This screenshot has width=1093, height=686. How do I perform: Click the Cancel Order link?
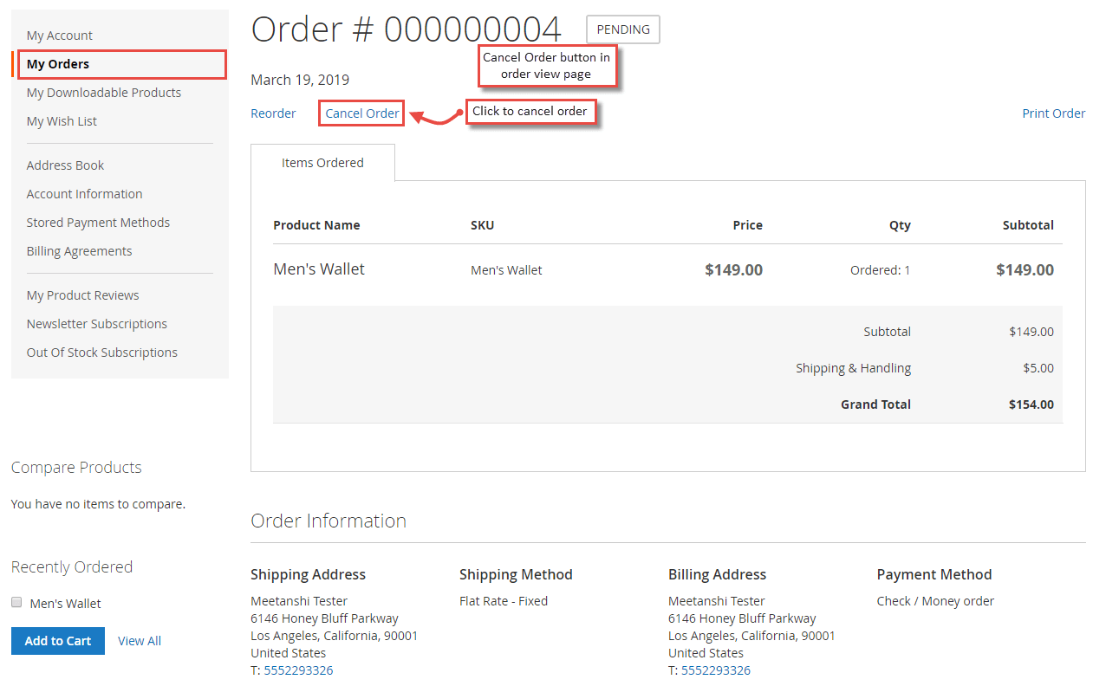[x=361, y=113]
